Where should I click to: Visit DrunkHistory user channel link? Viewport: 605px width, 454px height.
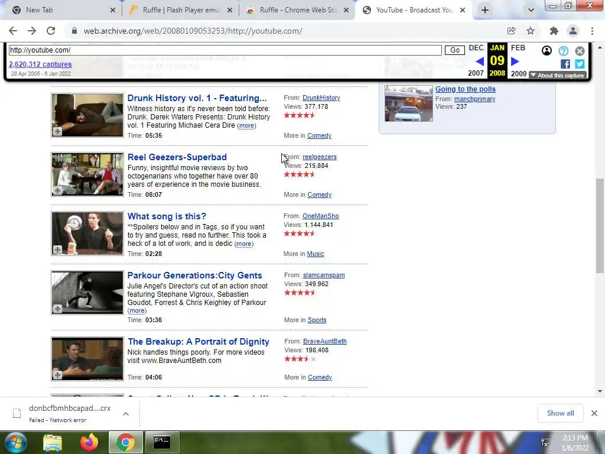pos(321,98)
